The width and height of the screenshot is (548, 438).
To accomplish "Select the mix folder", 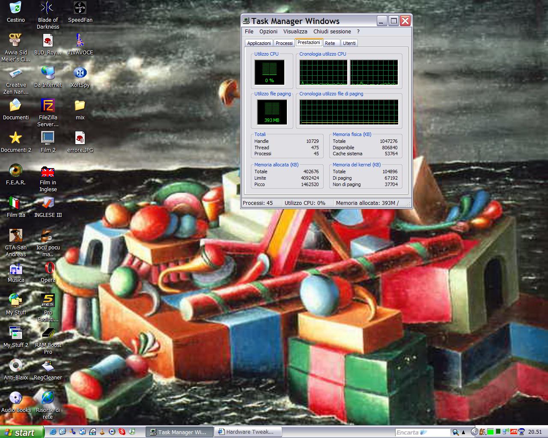I will [80, 110].
